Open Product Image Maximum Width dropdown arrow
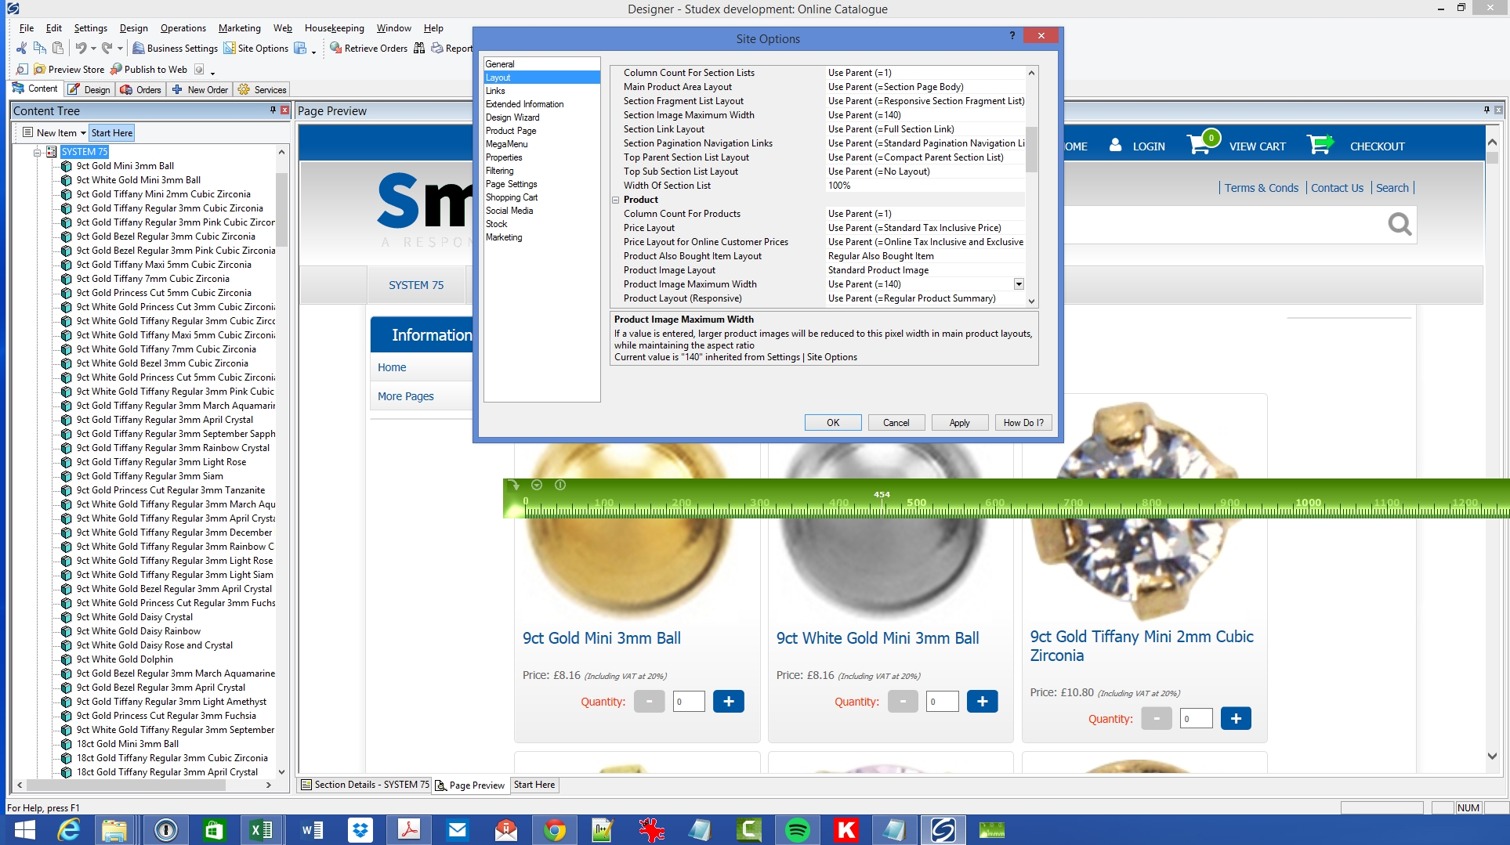Screen dimensions: 1510x845 [1019, 284]
